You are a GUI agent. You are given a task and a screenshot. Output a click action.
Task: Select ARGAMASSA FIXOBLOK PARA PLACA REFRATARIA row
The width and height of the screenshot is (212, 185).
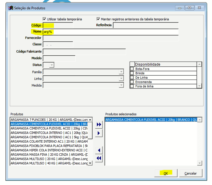point(49,146)
